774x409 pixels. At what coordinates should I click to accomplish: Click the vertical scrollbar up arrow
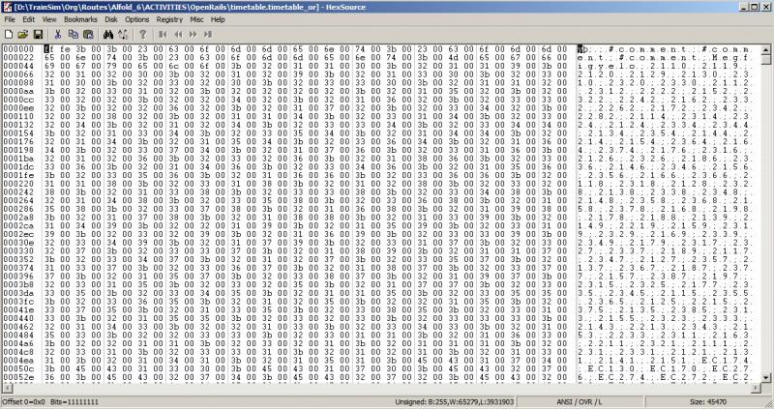(765, 50)
